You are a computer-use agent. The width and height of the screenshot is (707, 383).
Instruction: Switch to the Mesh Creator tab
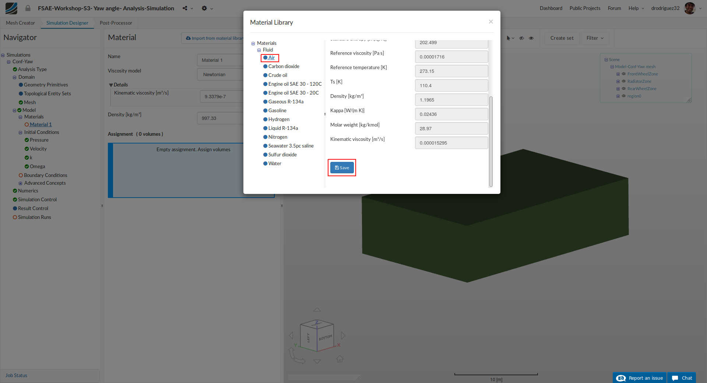(x=20, y=23)
